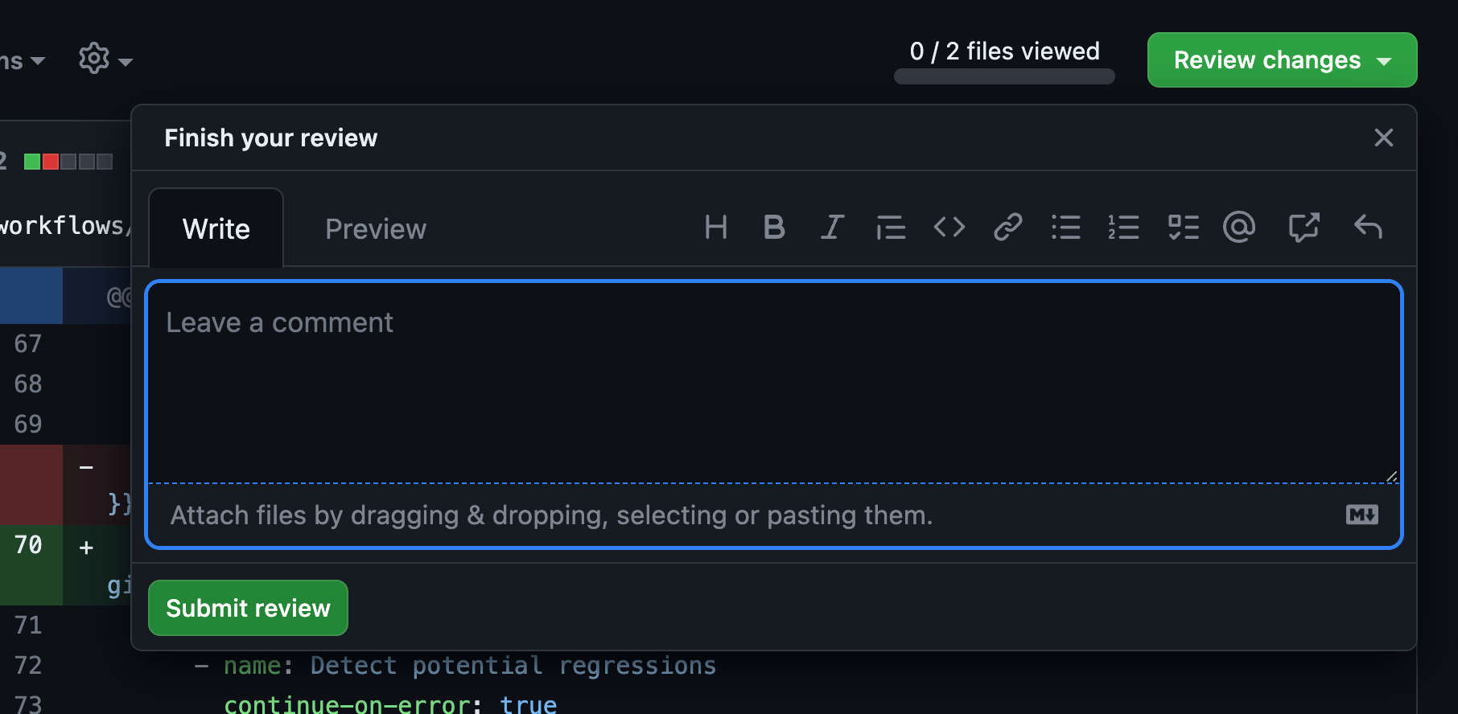Insert a heading in the comment
The width and height of the screenshot is (1458, 714).
tap(715, 227)
